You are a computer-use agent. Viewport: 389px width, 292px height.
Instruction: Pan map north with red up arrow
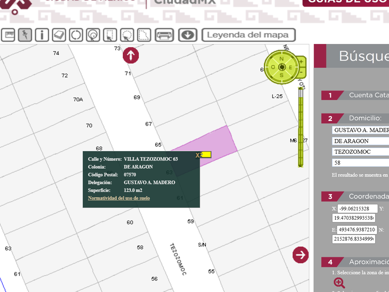[x=131, y=56]
